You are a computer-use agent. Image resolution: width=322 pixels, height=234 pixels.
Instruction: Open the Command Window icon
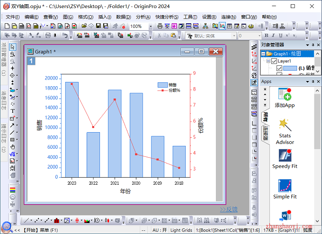(x=244, y=26)
